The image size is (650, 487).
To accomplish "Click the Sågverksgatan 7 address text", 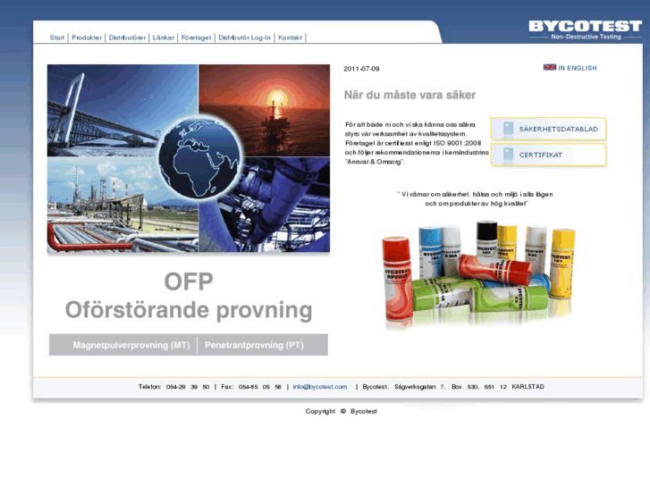I will pyautogui.click(x=420, y=387).
